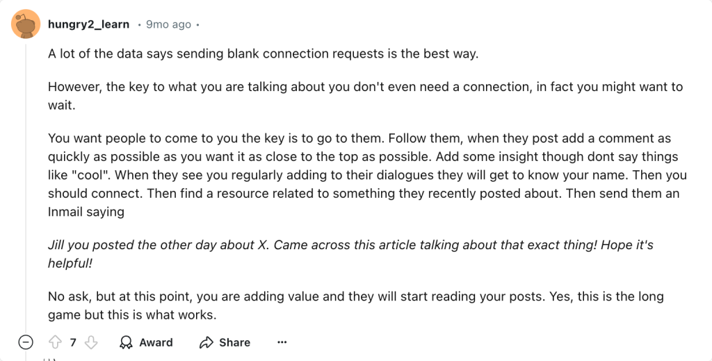The height and width of the screenshot is (361, 712).
Task: Open the hungry2_learn user profile link
Action: pos(88,24)
